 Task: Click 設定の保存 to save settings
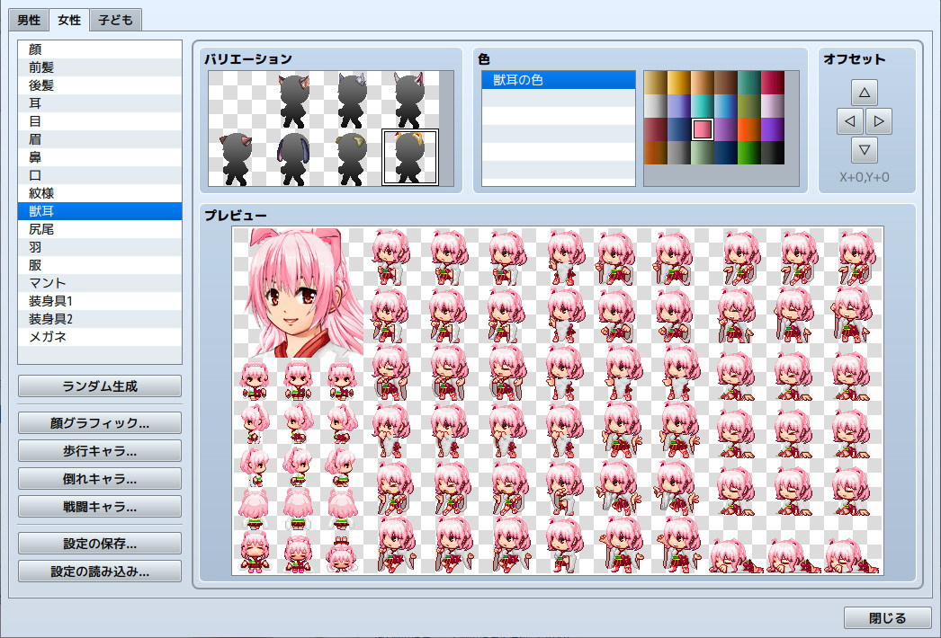(x=99, y=542)
